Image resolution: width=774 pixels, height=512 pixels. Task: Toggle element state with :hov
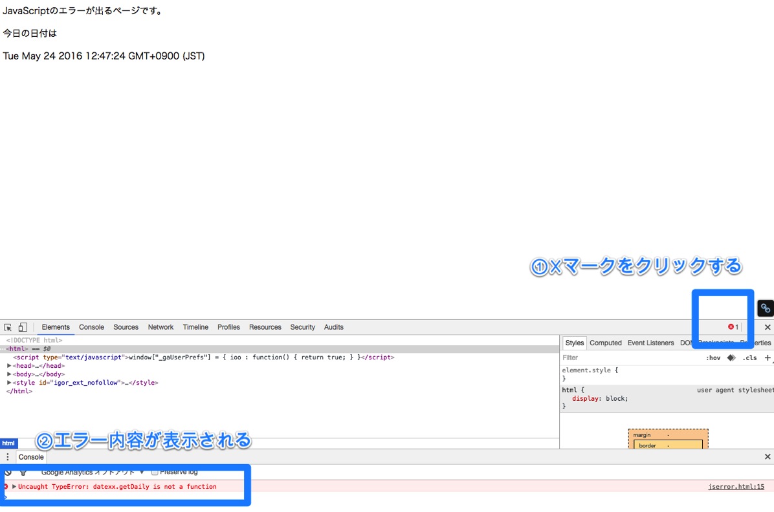coord(713,358)
